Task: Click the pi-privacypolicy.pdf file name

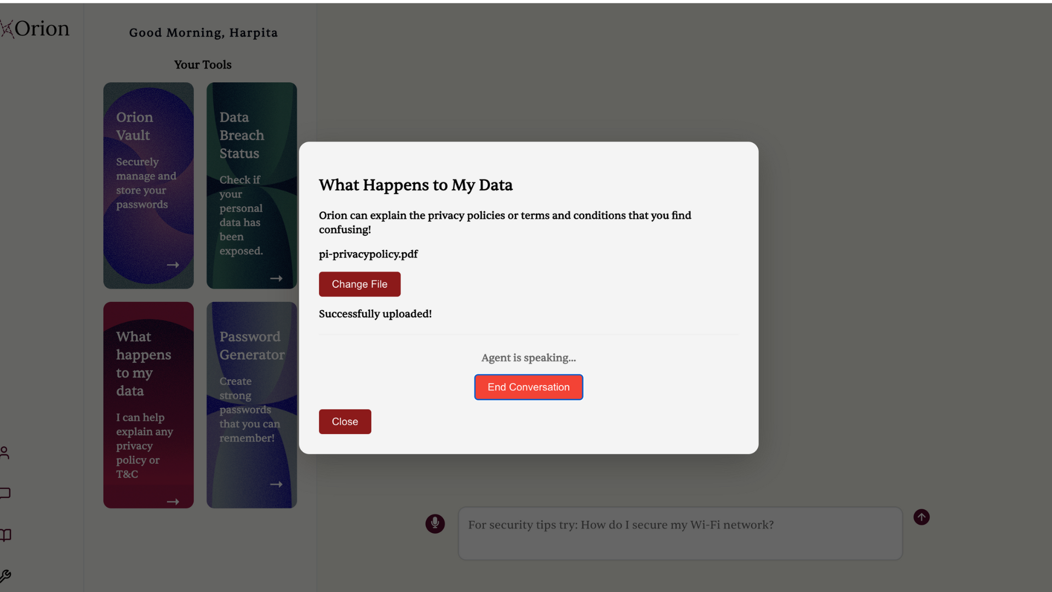Action: pos(368,254)
